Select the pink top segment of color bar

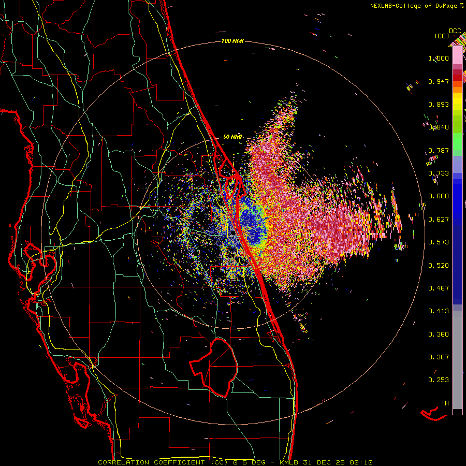point(457,55)
